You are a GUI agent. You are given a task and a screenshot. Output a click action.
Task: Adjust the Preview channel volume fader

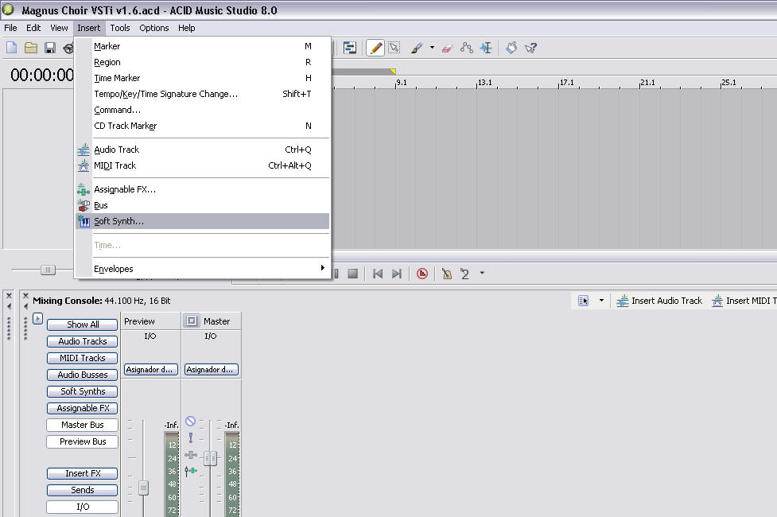[x=143, y=488]
